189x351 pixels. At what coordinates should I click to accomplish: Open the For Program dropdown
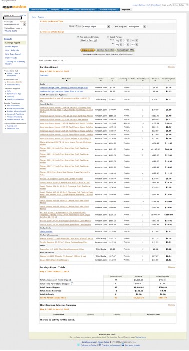pos(137,26)
